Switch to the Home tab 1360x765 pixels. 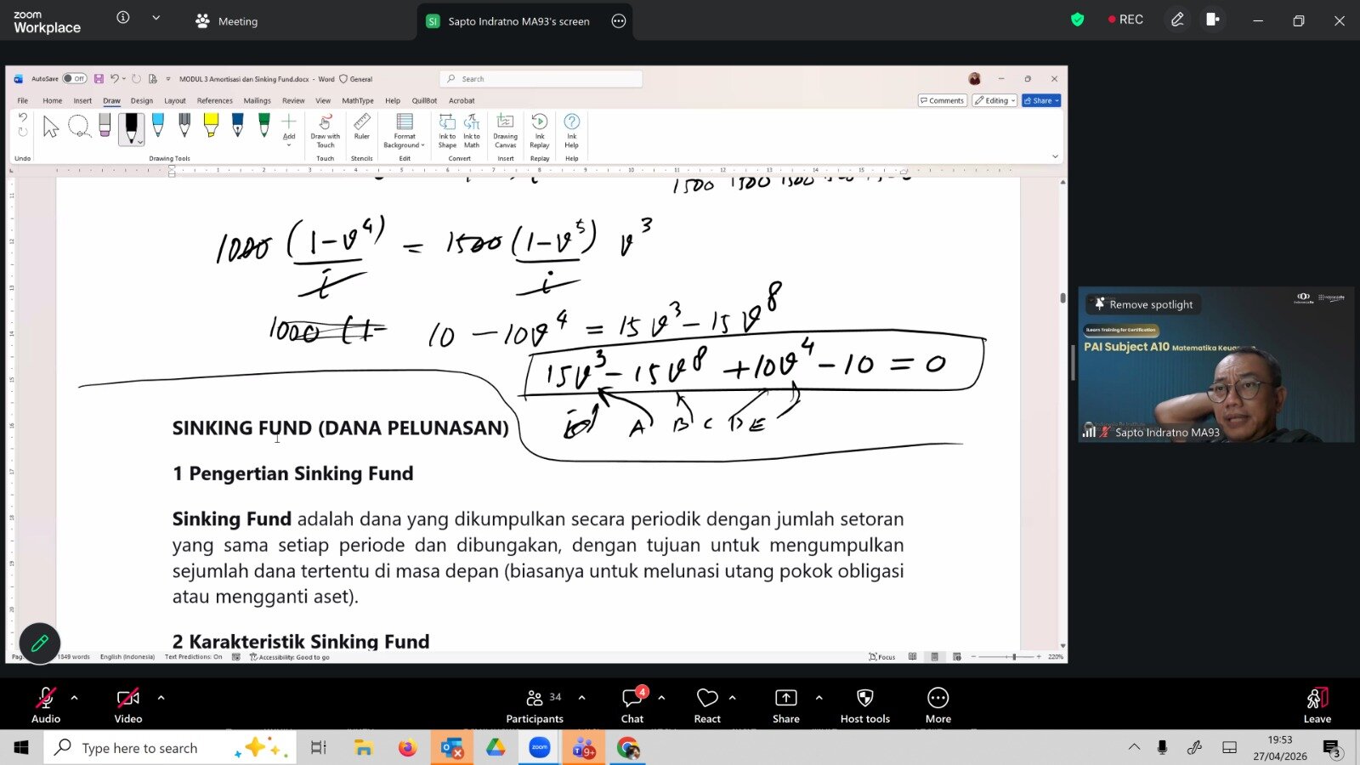[53, 100]
